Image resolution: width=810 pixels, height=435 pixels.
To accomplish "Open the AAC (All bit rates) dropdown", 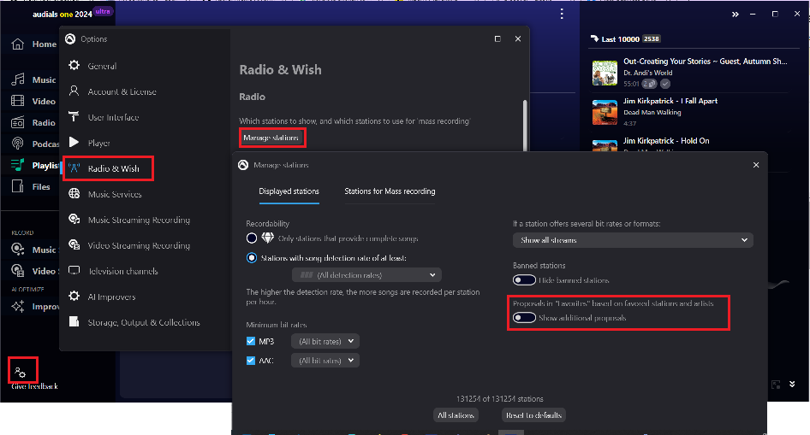I will click(x=325, y=361).
